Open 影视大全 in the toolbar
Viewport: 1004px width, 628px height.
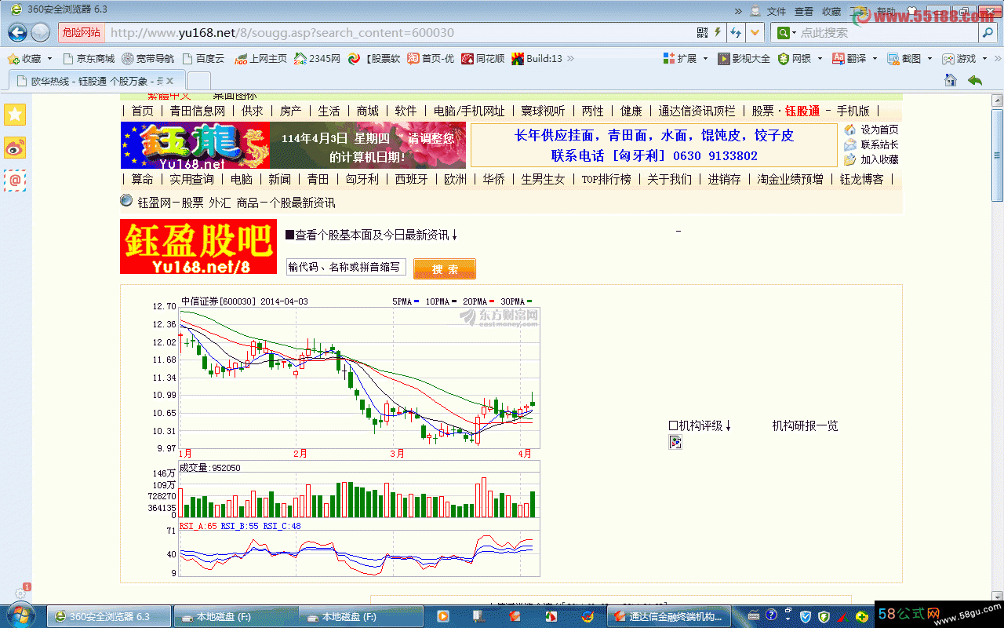point(744,58)
